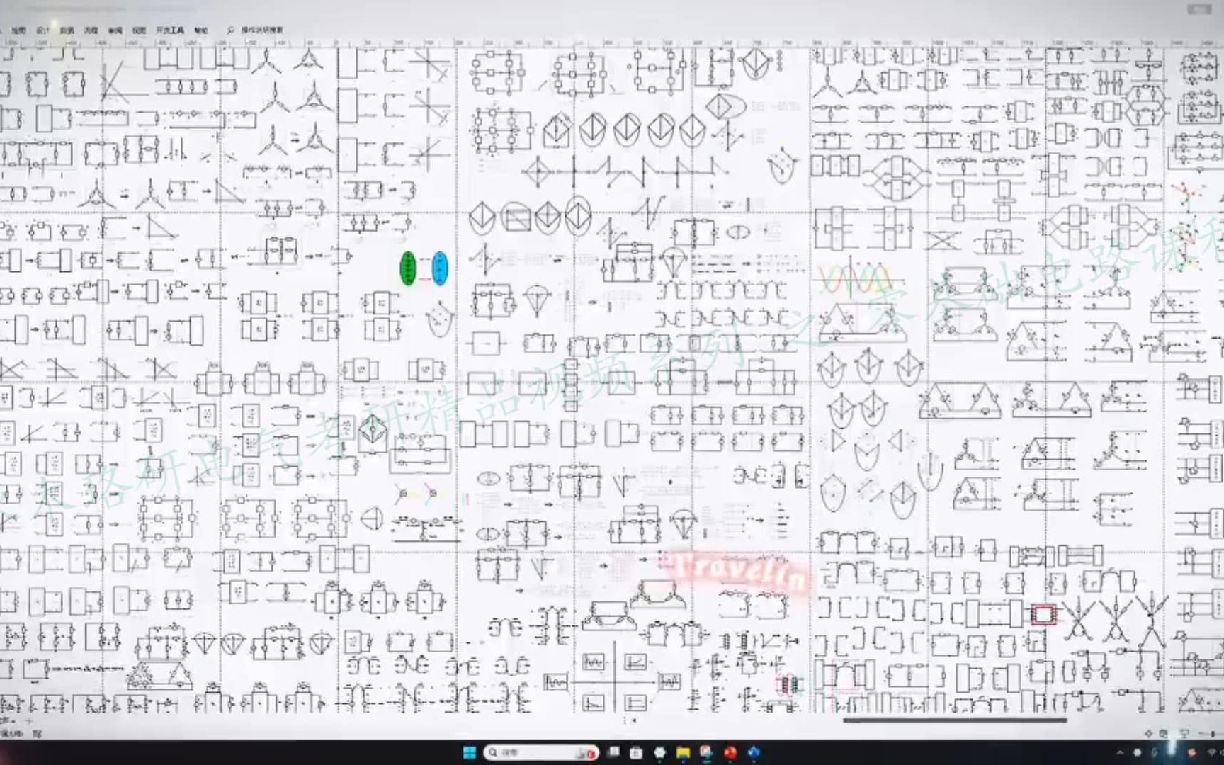Select the green filled oval shape
1224x765 pixels.
point(408,268)
